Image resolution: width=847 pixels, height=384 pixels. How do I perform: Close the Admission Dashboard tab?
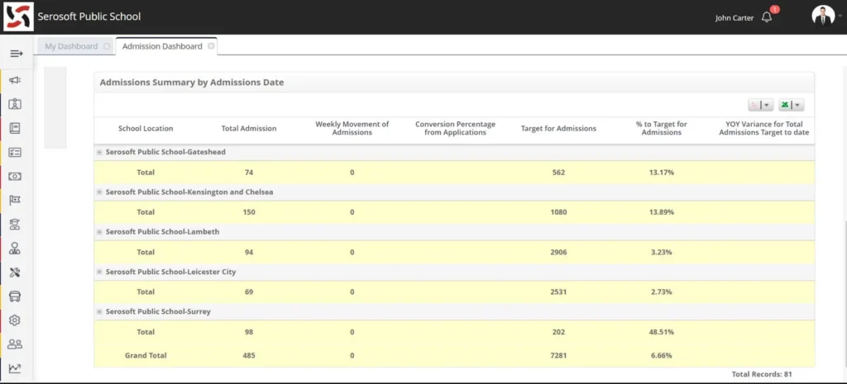tap(211, 46)
